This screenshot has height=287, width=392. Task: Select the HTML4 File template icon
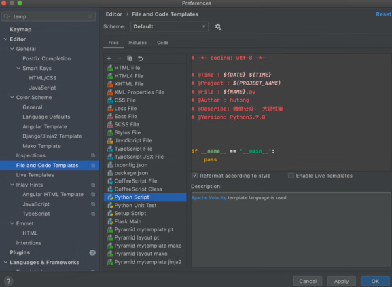(x=110, y=76)
